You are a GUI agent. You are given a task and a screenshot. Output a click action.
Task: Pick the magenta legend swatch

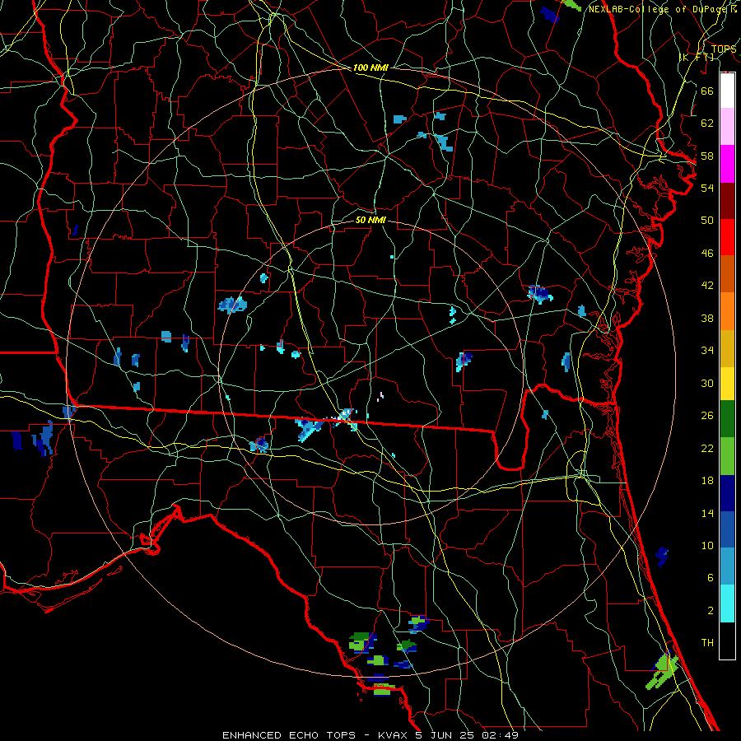(x=727, y=164)
